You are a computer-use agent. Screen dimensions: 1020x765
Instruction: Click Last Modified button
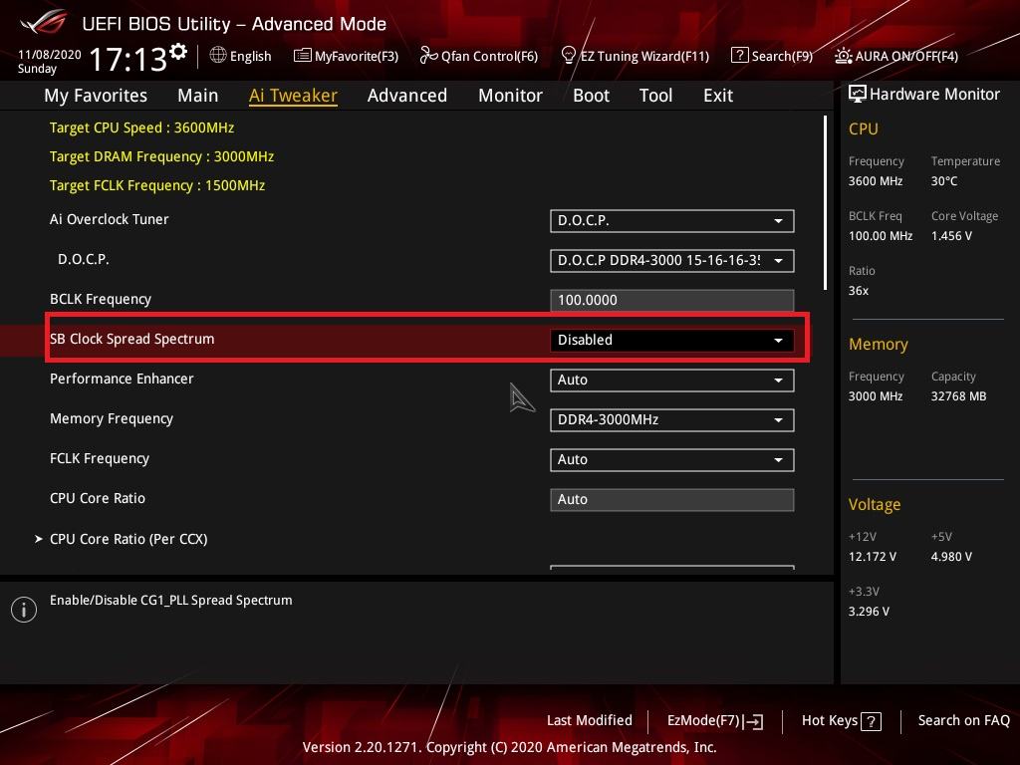click(x=590, y=721)
